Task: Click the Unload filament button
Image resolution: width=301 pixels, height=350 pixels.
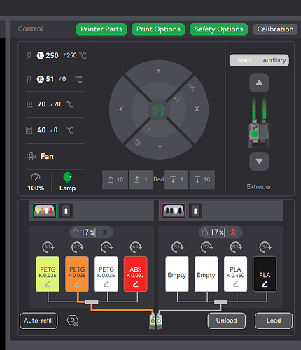Action: point(226,321)
